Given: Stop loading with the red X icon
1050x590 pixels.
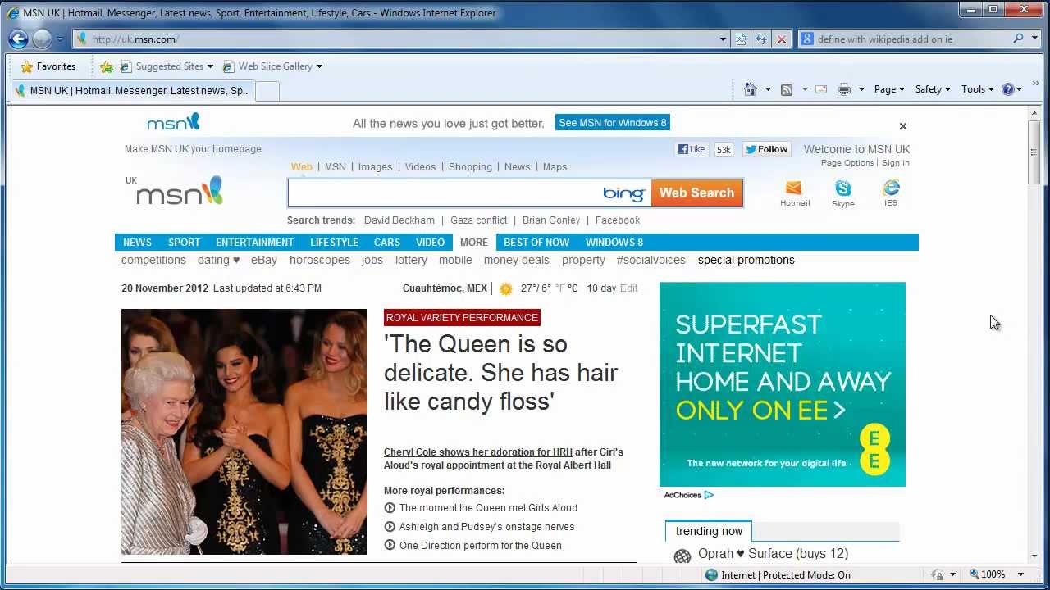Looking at the screenshot, I should click(782, 39).
